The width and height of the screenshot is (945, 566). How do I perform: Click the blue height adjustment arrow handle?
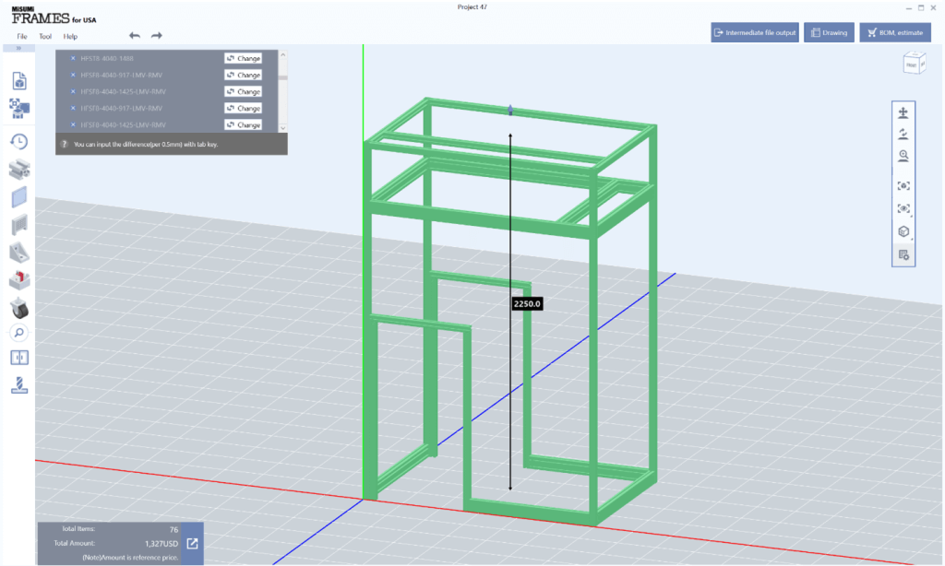[510, 110]
